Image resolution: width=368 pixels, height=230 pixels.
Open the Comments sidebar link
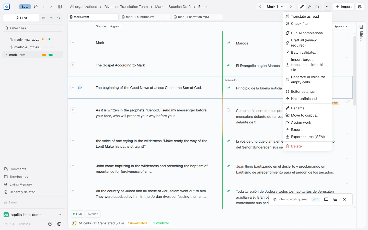tap(18, 169)
